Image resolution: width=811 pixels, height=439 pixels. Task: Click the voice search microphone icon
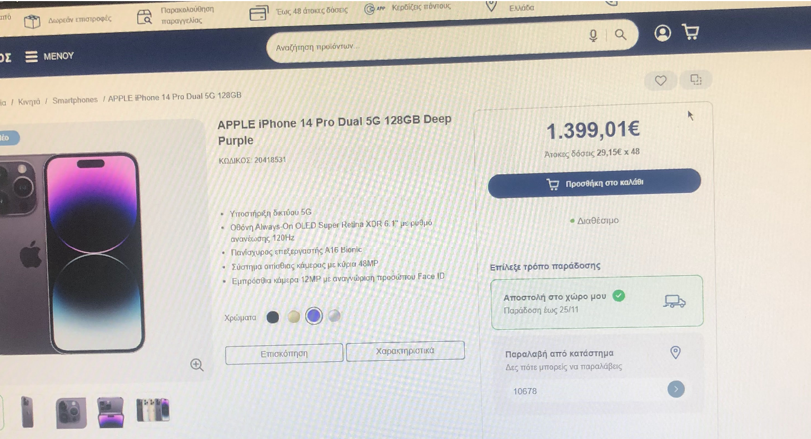pos(593,36)
